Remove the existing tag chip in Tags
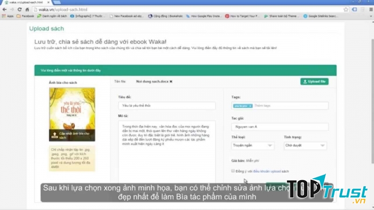 (251, 106)
